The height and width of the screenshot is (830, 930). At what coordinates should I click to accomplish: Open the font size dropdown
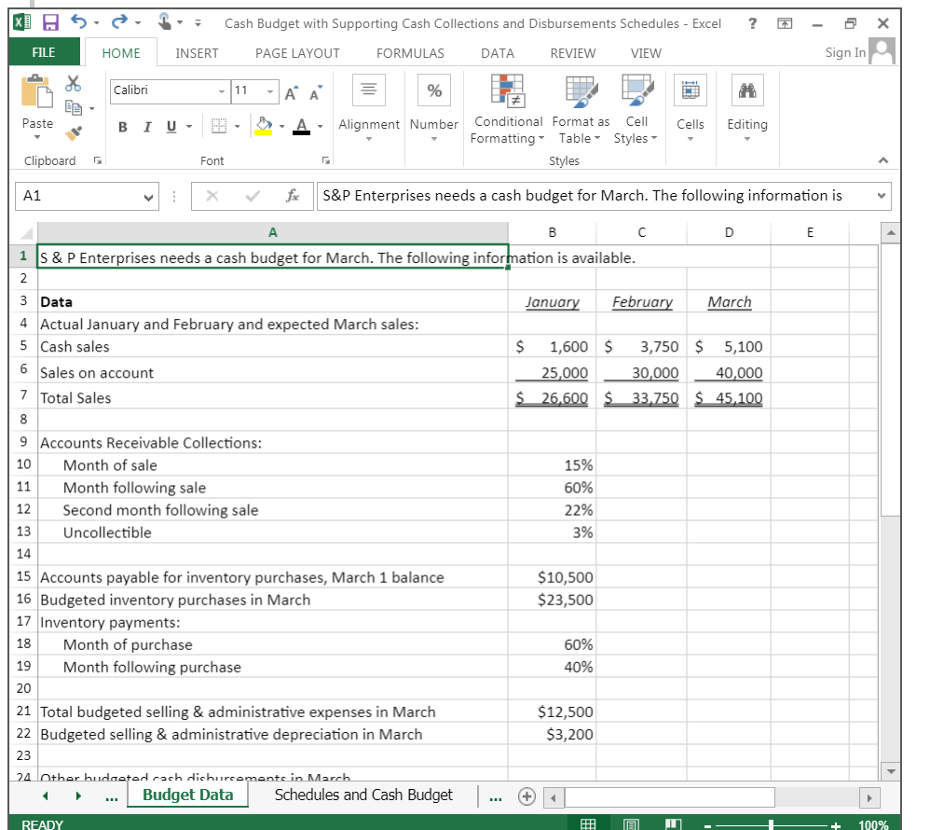click(x=270, y=92)
